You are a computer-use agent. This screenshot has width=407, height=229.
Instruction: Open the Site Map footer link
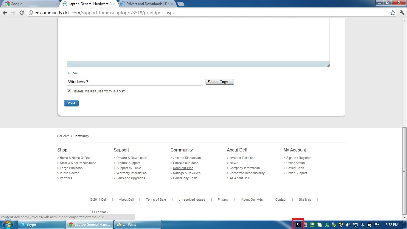(x=305, y=199)
